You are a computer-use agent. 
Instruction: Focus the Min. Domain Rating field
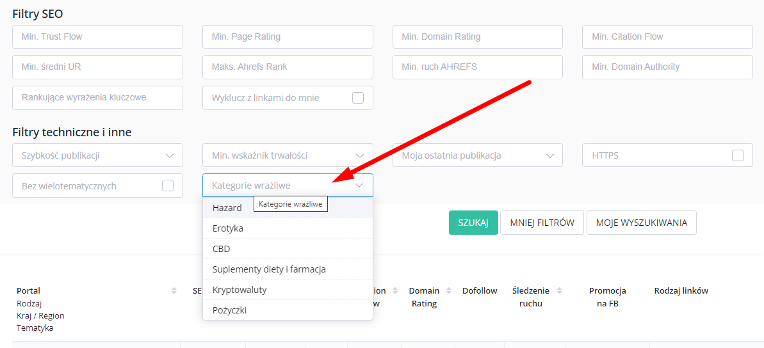point(478,36)
